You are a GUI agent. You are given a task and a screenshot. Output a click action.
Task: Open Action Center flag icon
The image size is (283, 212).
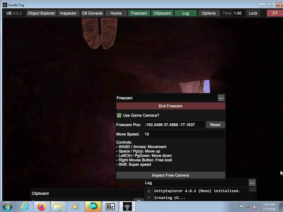pos(242,207)
